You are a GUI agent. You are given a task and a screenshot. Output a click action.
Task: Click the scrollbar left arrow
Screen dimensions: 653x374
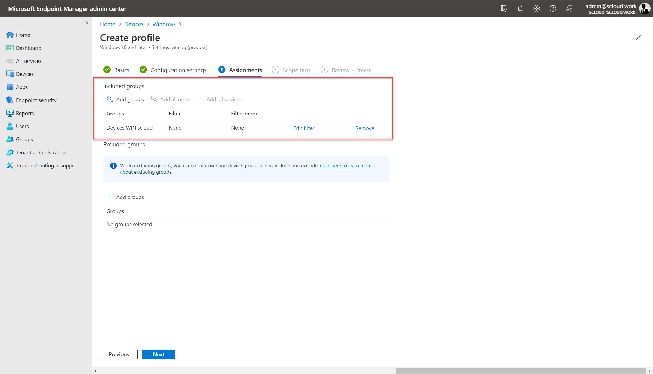[95, 371]
